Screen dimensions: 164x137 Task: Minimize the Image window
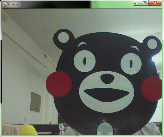click(x=137, y=3)
